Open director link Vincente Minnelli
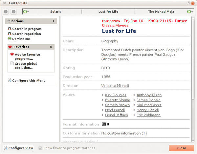197x154 pixels. tap(115, 86)
